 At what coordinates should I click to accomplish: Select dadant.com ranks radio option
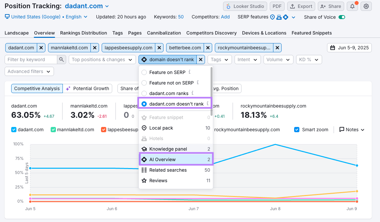coord(144,93)
